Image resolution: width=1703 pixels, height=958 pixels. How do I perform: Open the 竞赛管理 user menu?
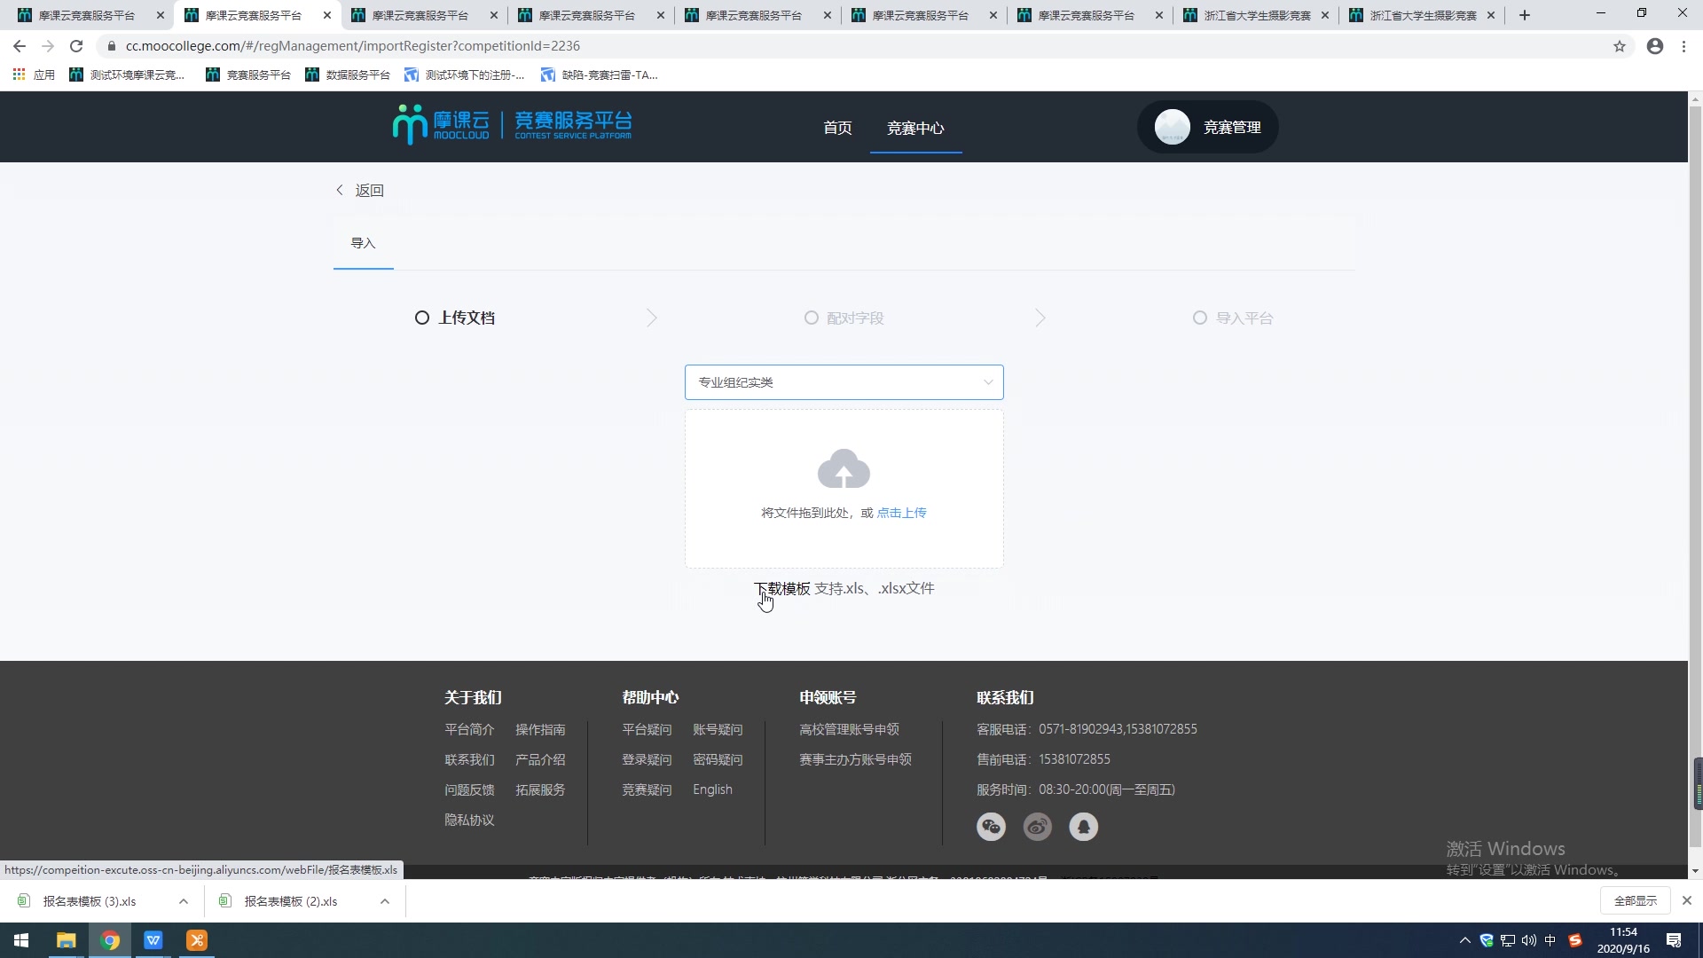1207,127
